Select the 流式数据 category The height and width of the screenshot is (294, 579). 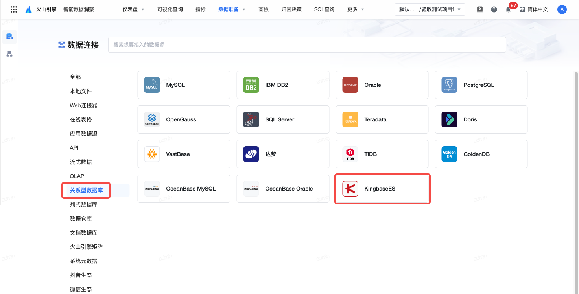point(81,162)
